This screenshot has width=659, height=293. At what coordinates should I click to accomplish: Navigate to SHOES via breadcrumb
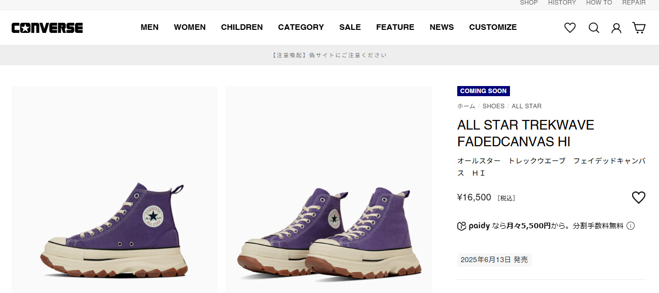click(493, 106)
